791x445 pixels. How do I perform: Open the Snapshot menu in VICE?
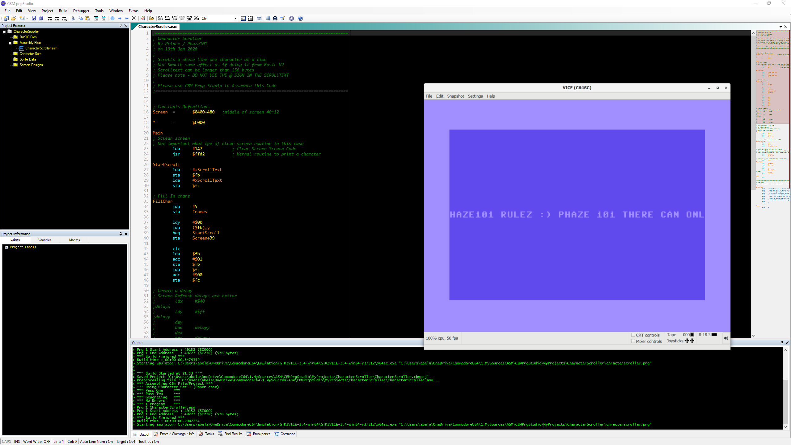click(x=455, y=96)
